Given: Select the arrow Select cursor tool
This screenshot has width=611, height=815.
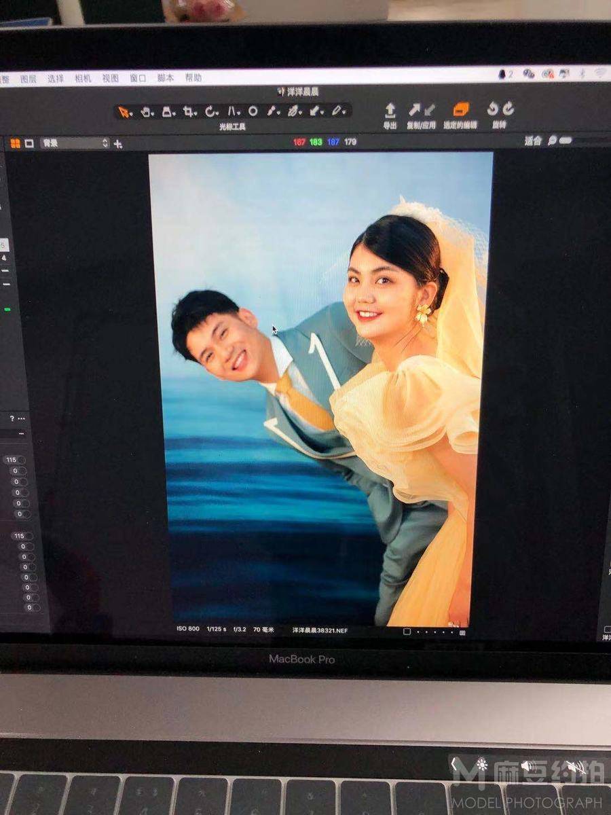Looking at the screenshot, I should coord(125,112).
